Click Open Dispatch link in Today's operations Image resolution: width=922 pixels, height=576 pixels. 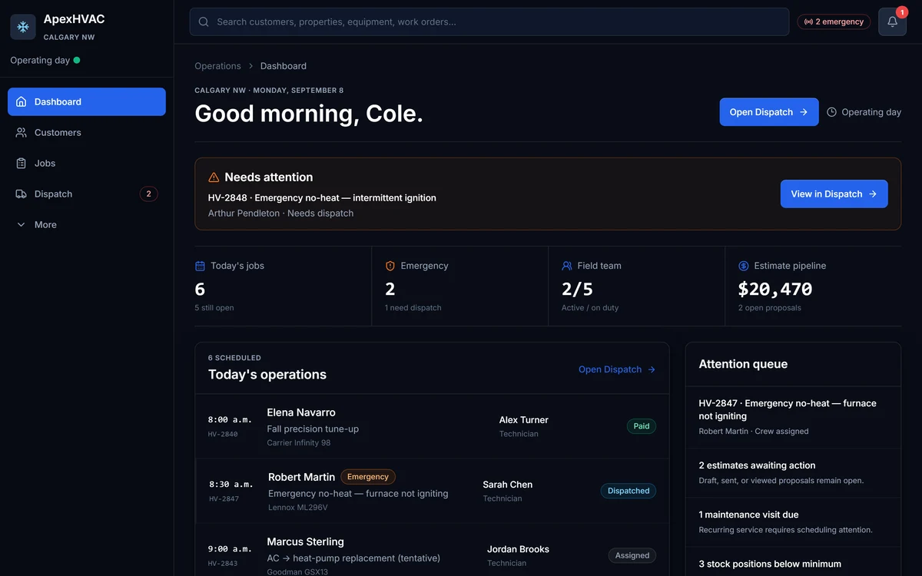[x=617, y=369]
